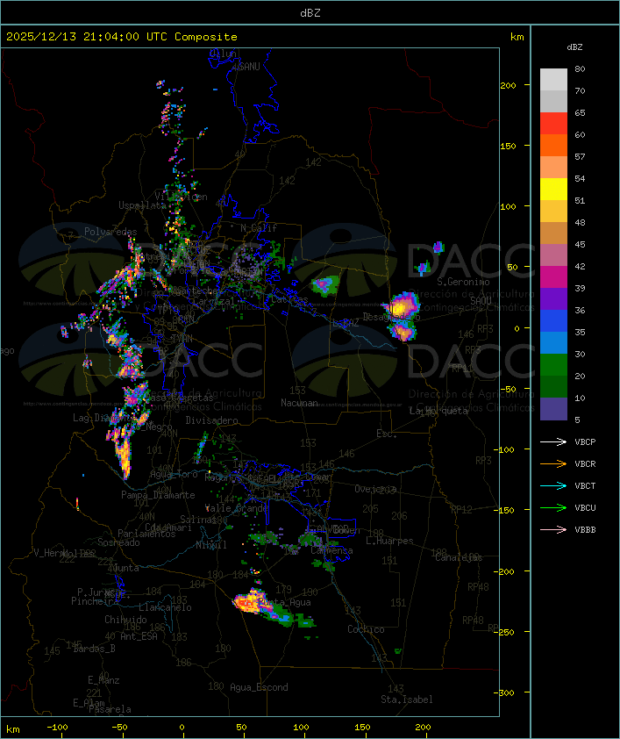Screen dimensions: 620x739
Task: Select the dark orange 57-60 dBZ swatch
Action: pos(553,145)
